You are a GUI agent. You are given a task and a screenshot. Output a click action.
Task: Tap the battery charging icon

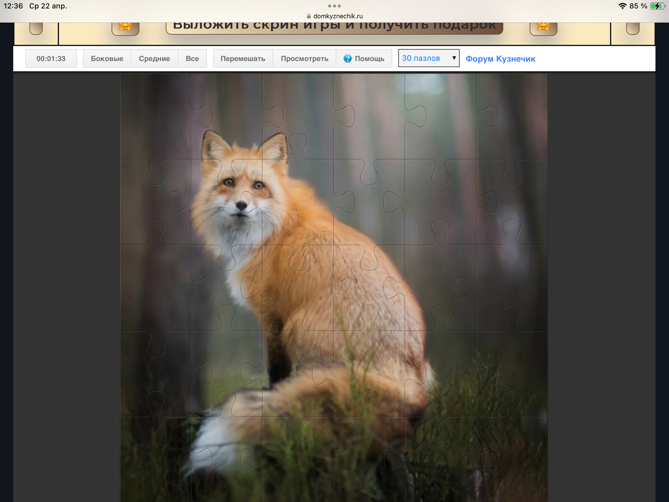click(x=657, y=6)
